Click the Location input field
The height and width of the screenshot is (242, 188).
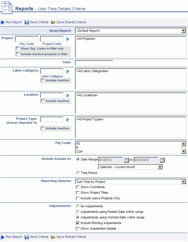[x=52, y=95]
